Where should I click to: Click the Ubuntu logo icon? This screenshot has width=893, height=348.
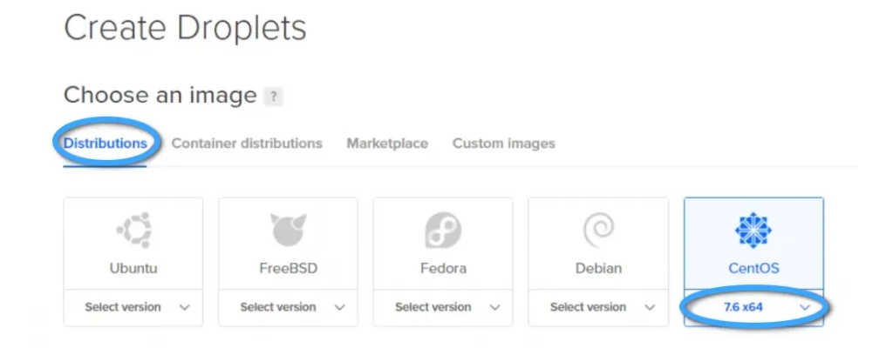[133, 231]
